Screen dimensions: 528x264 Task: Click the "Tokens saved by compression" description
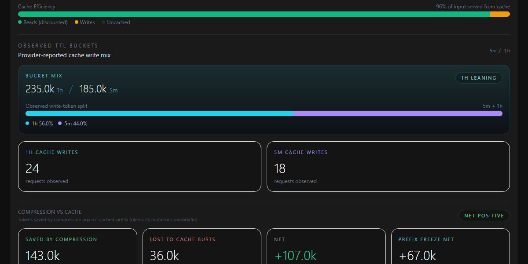coord(108,220)
